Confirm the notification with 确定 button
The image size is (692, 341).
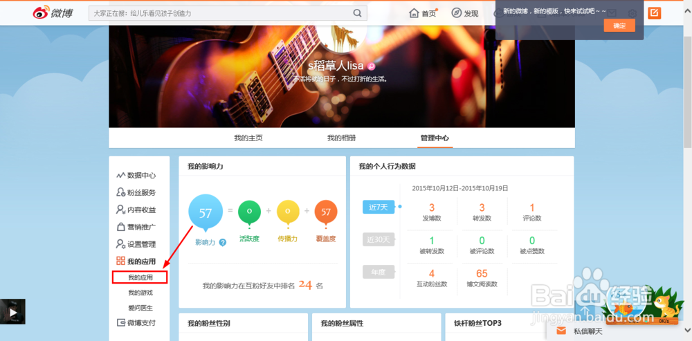tap(619, 26)
